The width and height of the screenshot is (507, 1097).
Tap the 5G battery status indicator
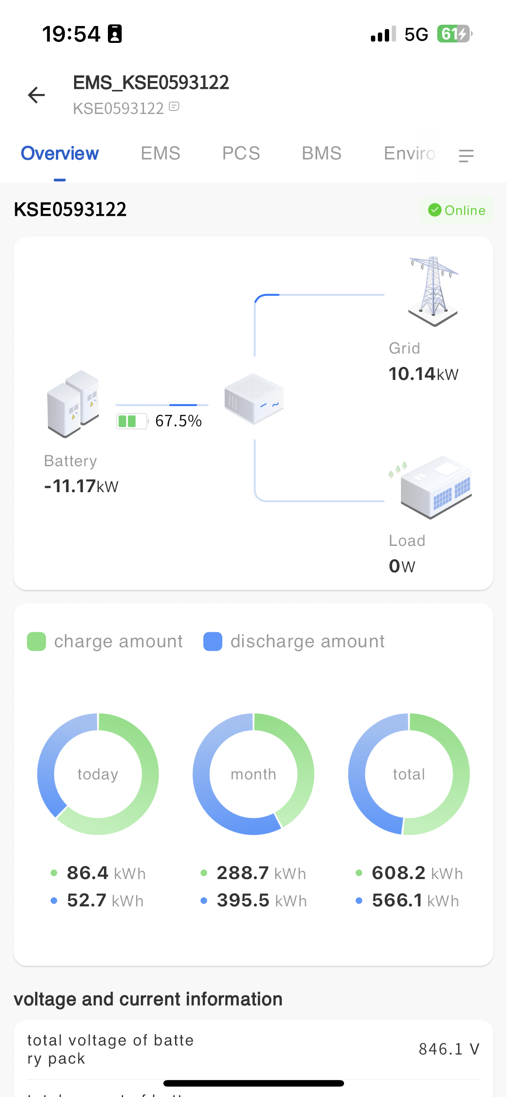454,34
